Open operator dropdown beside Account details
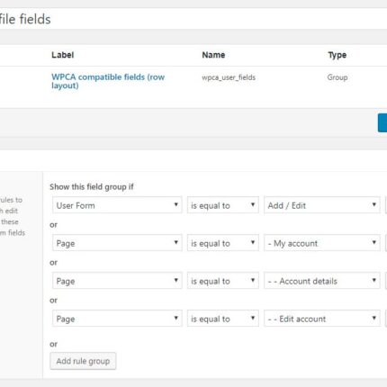The image size is (387, 387). point(223,281)
